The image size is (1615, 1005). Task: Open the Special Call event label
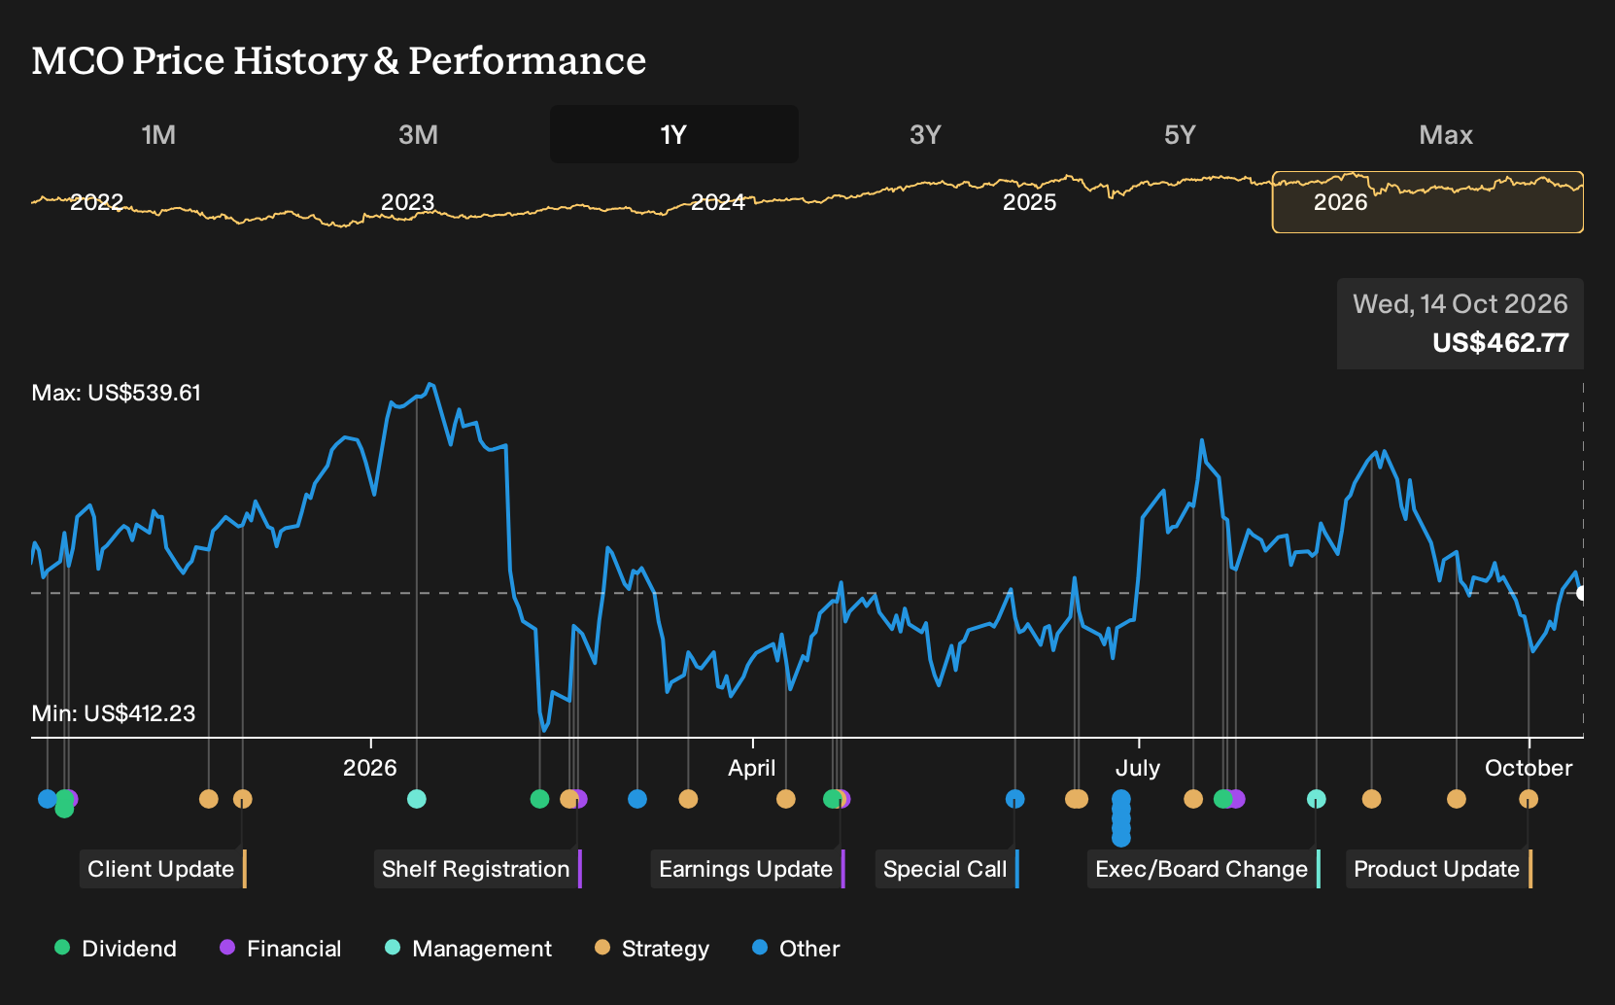coord(946,869)
